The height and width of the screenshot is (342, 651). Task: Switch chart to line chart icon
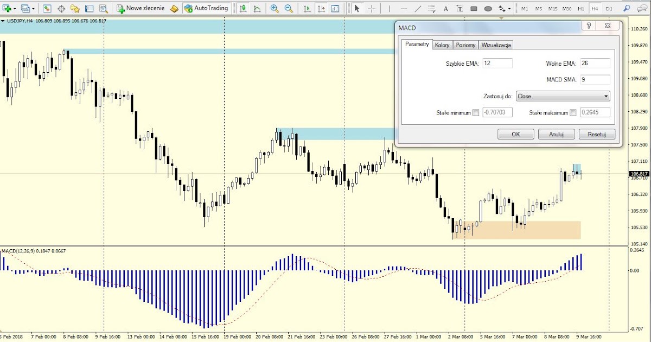point(257,9)
